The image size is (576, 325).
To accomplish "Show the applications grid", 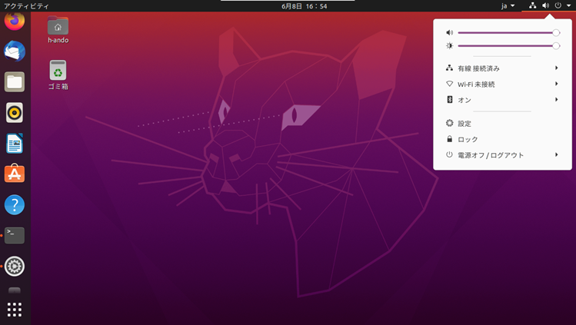I will (15, 310).
